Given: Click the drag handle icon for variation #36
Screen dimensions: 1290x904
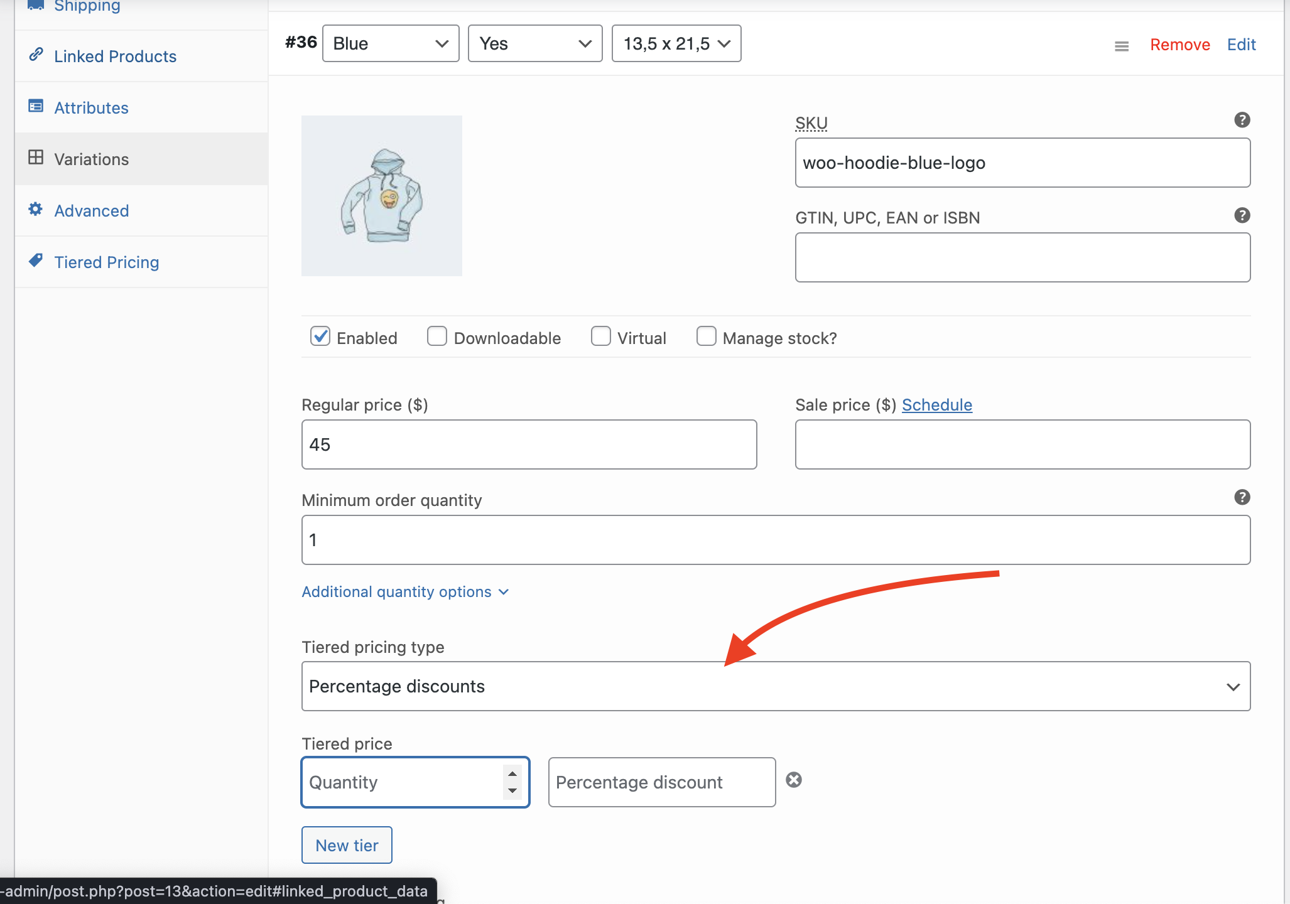Looking at the screenshot, I should click(x=1122, y=46).
